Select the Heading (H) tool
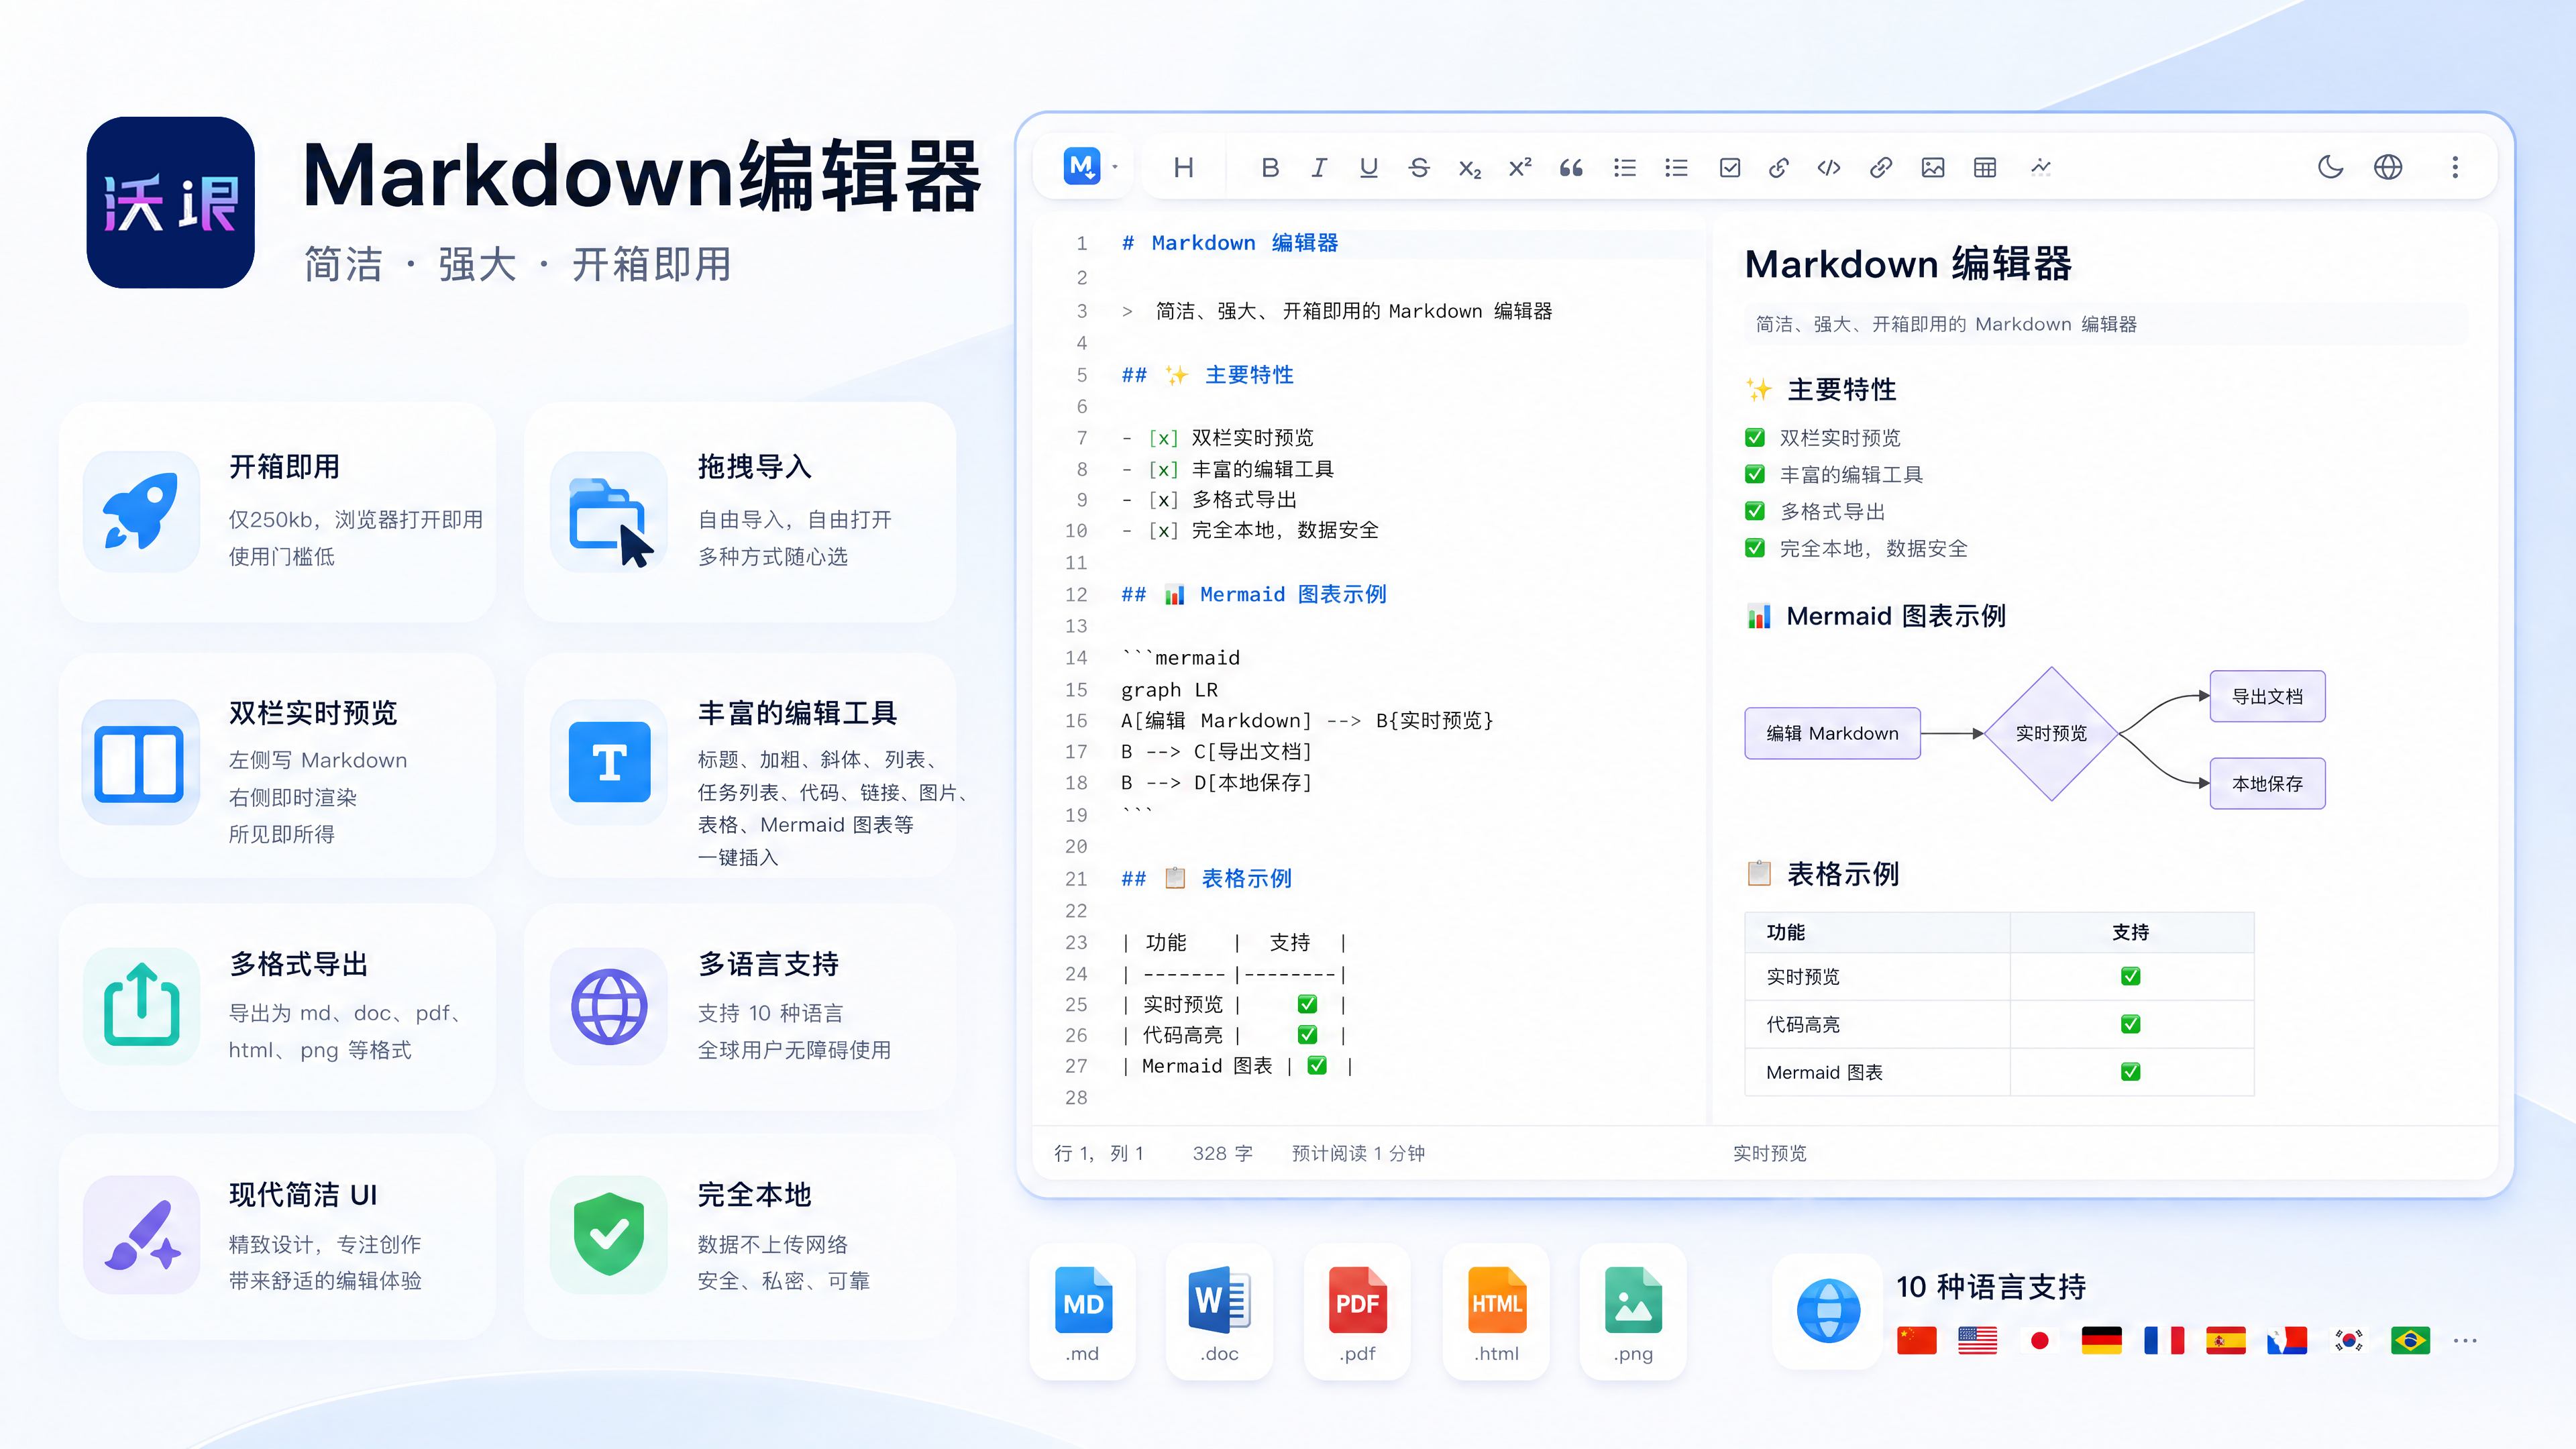 tap(1183, 167)
